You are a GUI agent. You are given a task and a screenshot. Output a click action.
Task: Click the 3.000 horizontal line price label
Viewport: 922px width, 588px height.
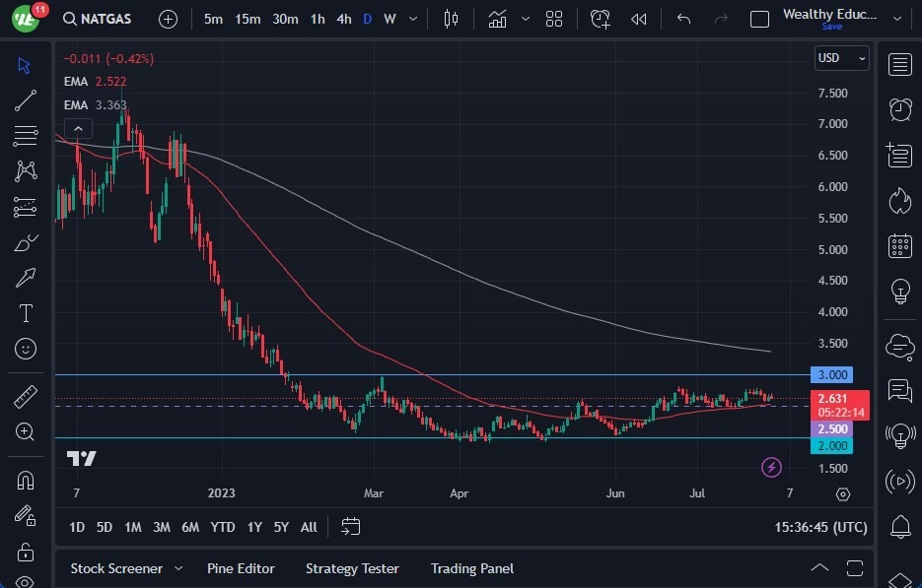[832, 375]
